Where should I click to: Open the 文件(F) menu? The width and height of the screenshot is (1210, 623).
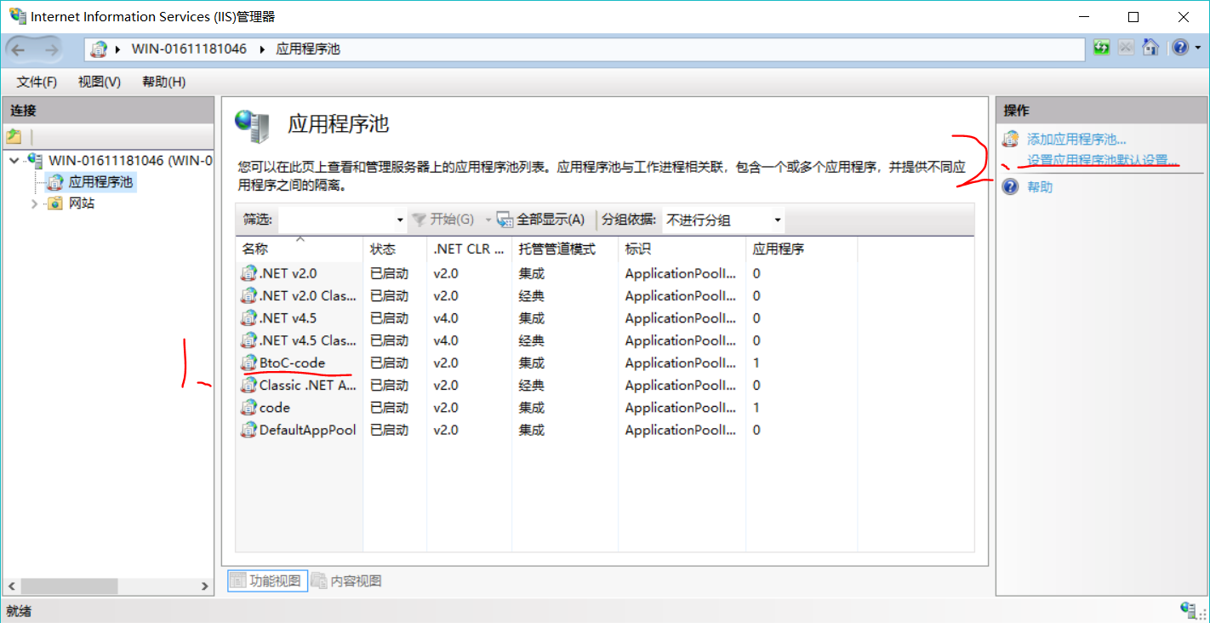point(37,82)
